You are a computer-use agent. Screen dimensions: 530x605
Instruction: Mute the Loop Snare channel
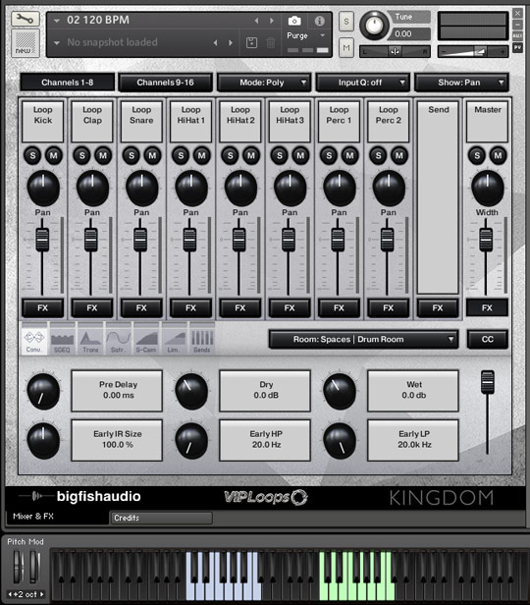(x=152, y=155)
